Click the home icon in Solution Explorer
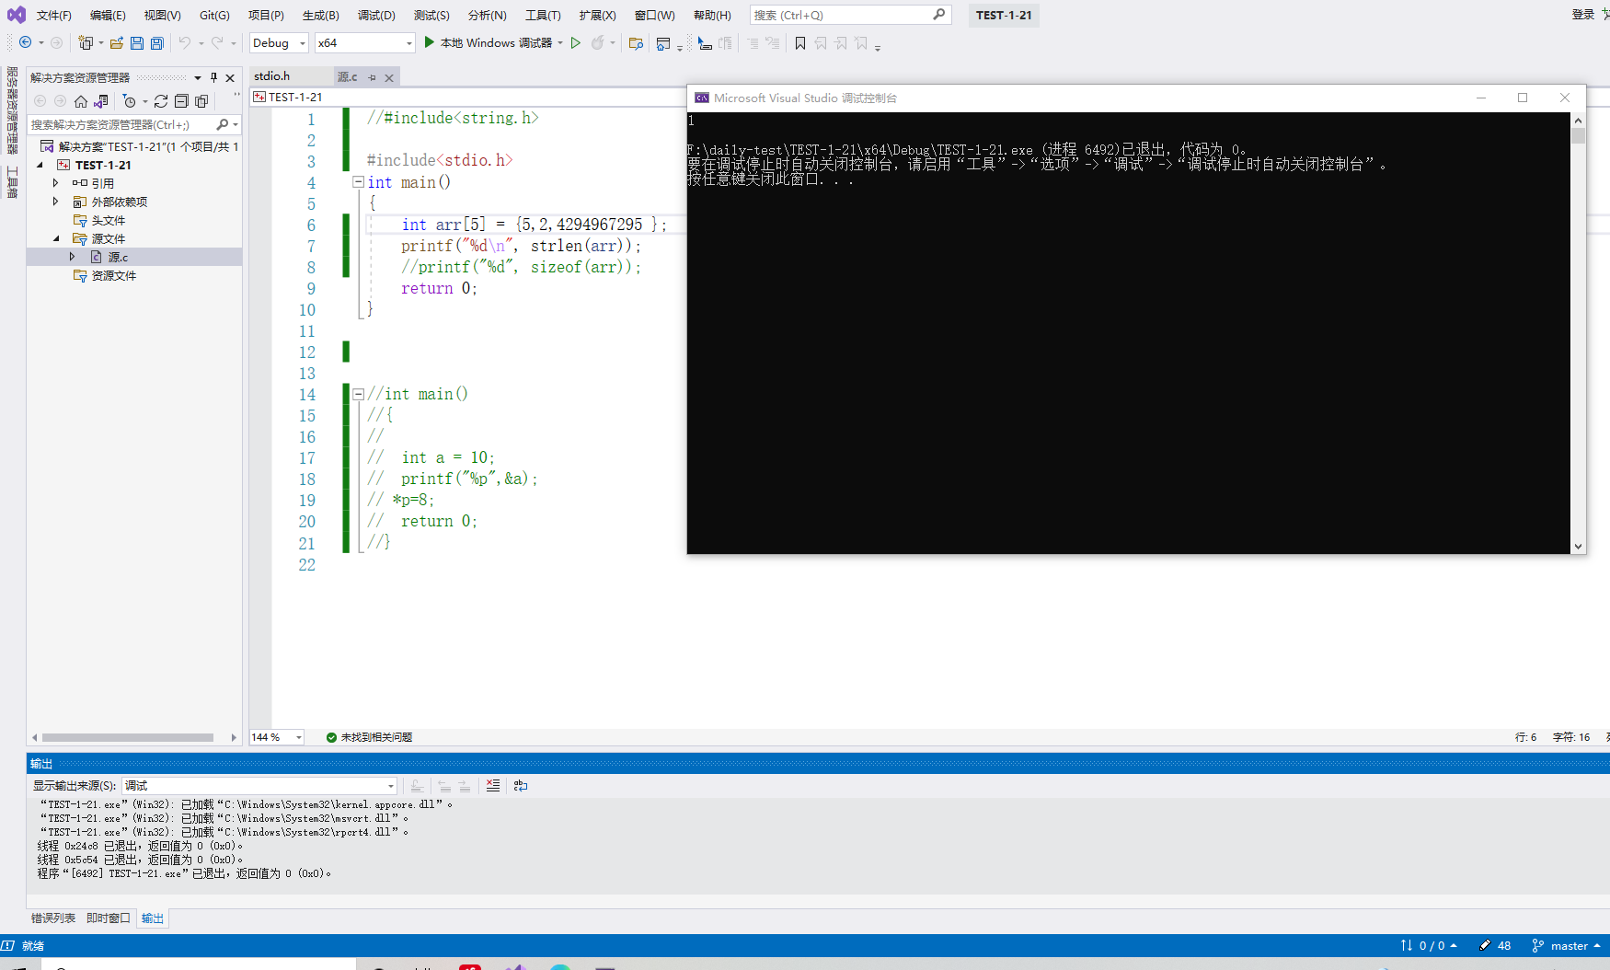1610x970 pixels. [81, 101]
